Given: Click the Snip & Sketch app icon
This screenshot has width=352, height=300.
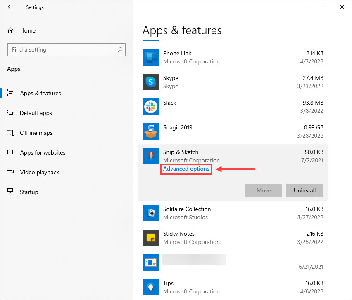Looking at the screenshot, I should coord(150,156).
